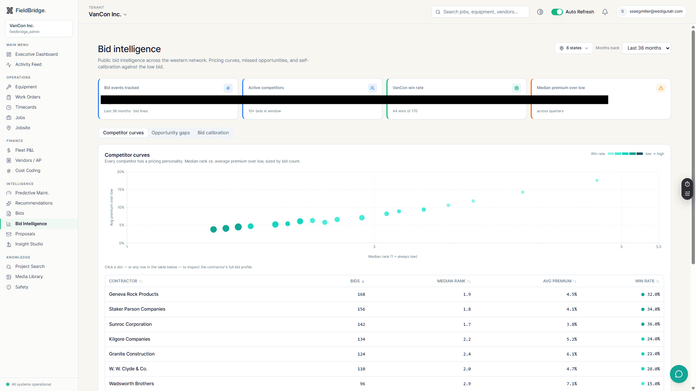Open the W. W. Clyde & Co. row
Viewport: 696px width, 391px height.
point(384,369)
